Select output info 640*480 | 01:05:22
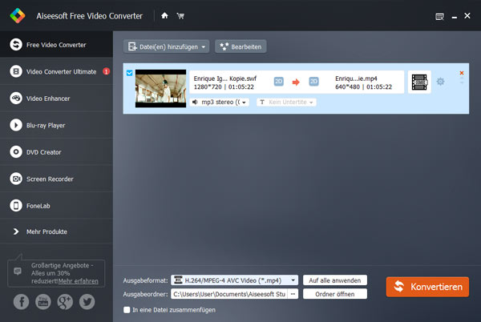Image resolution: width=481 pixels, height=322 pixels. click(363, 87)
